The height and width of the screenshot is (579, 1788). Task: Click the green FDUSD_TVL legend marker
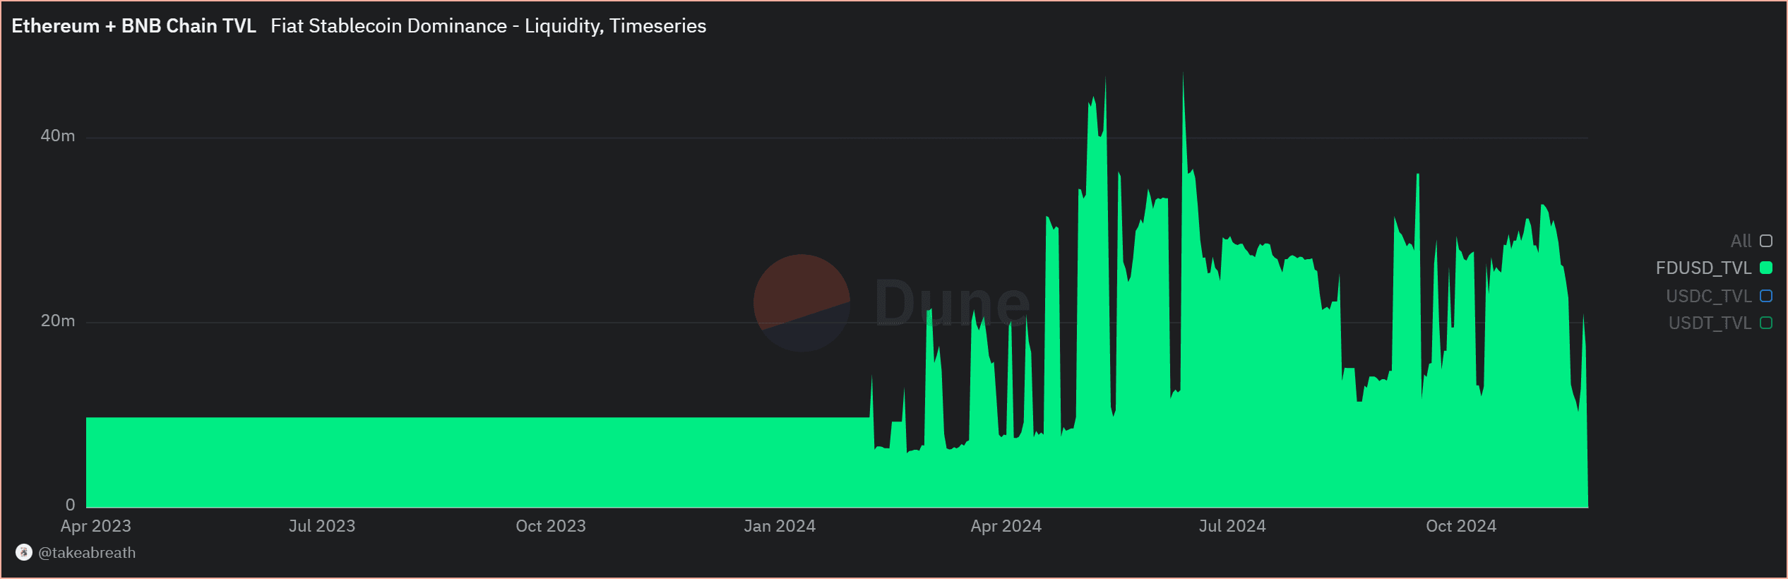tap(1766, 268)
